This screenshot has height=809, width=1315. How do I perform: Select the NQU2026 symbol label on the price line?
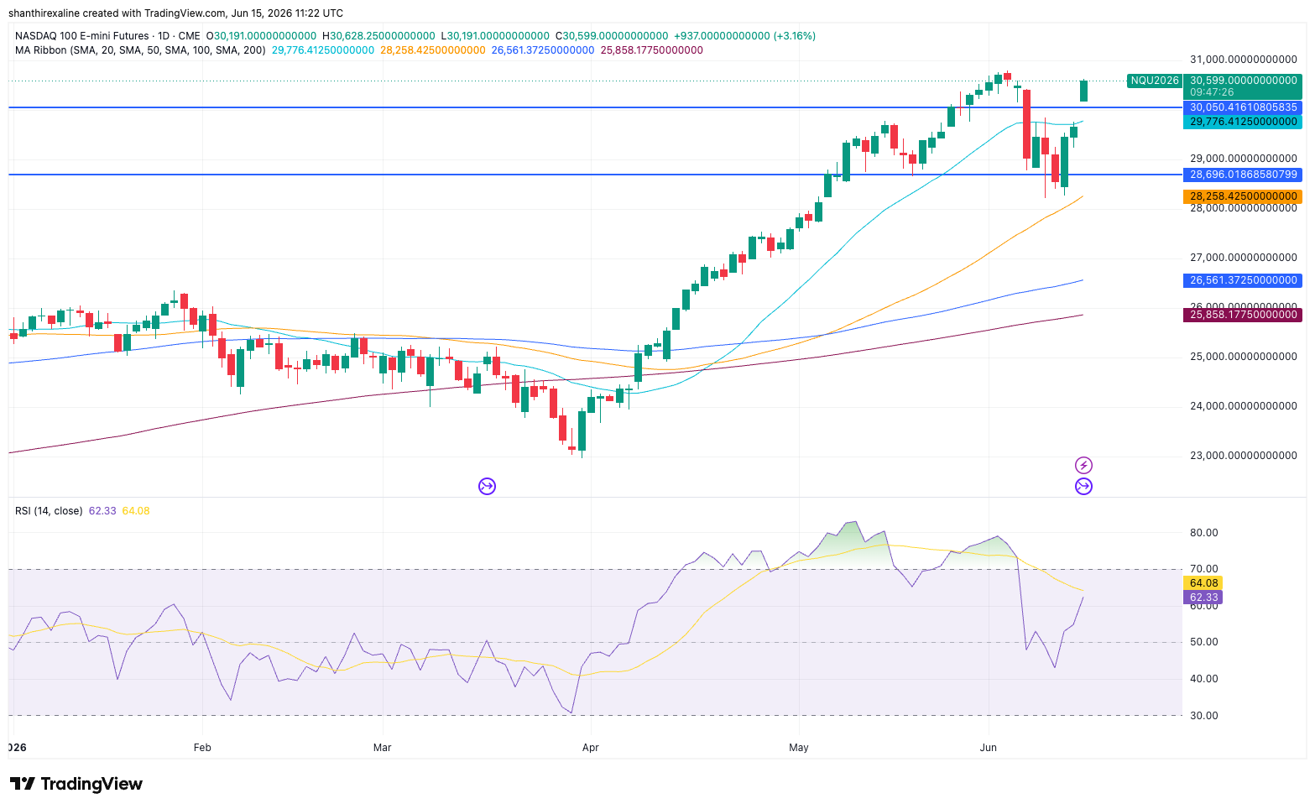tap(1155, 81)
